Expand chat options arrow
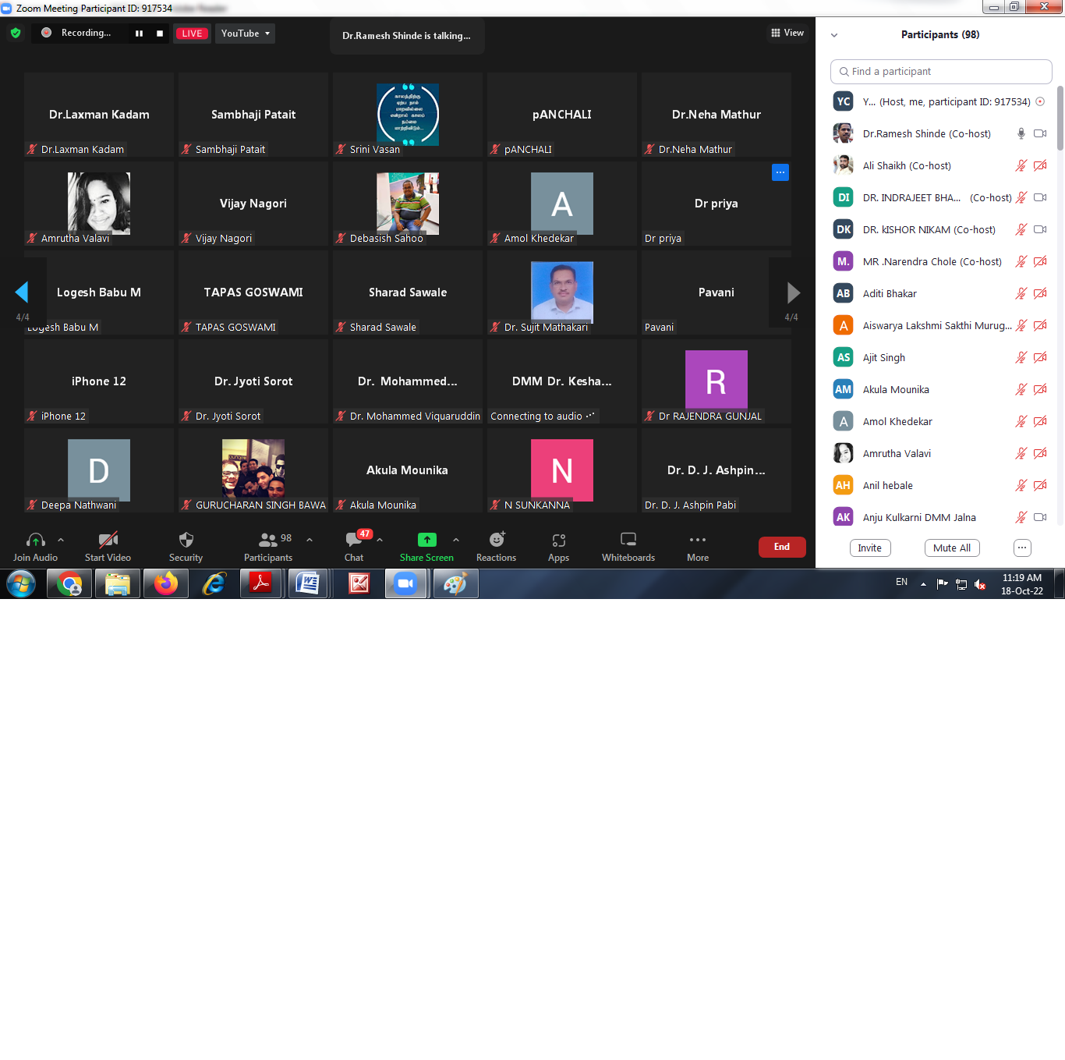Screen dimensions: 1065x1060 coord(380,540)
